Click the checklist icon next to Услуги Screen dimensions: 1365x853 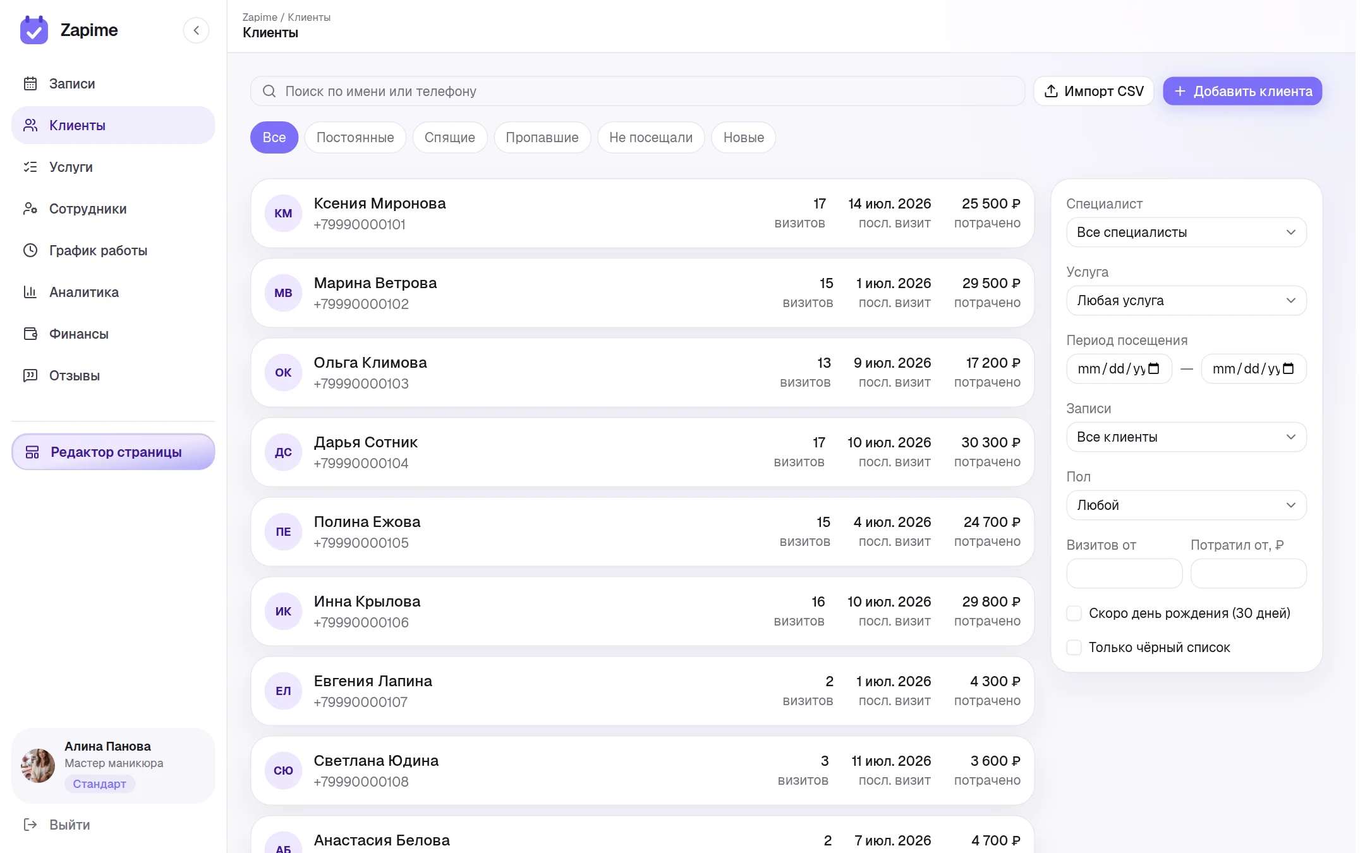(x=30, y=167)
